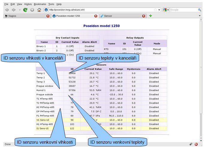This screenshot has height=147, width=204.
Task: Go to Home page icon
Action: 39,10
